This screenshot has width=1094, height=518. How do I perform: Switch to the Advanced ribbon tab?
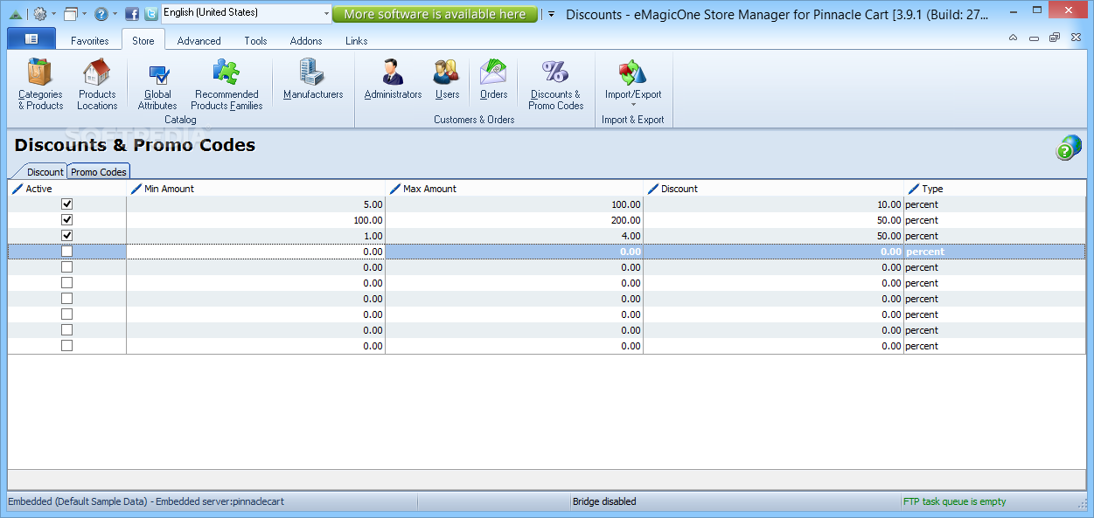click(x=199, y=40)
